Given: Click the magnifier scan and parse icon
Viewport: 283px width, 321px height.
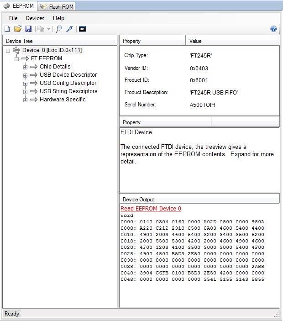Looking at the screenshot, I should pos(59,29).
